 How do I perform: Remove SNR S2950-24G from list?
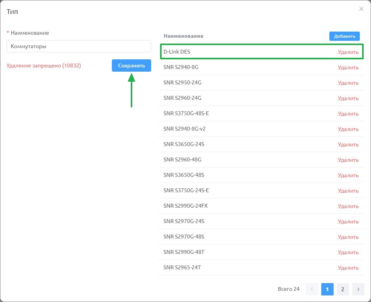click(348, 83)
